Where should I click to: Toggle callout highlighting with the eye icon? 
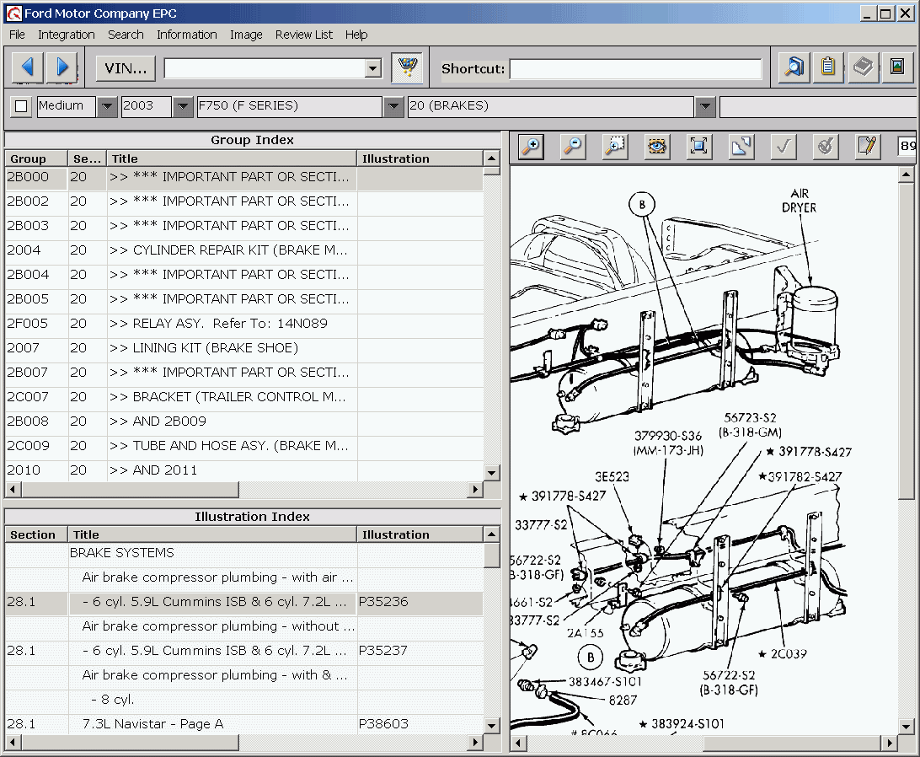pos(657,147)
